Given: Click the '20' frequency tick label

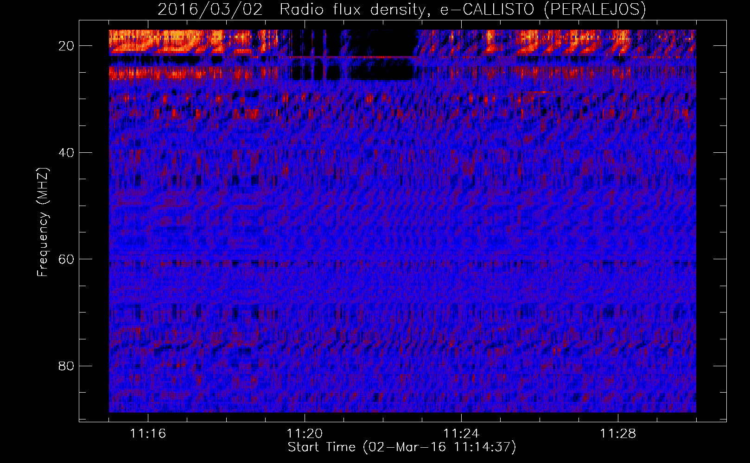Looking at the screenshot, I should [67, 45].
